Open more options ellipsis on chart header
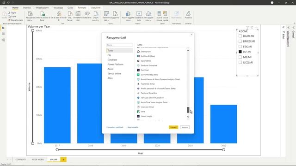 [x=256, y=27]
